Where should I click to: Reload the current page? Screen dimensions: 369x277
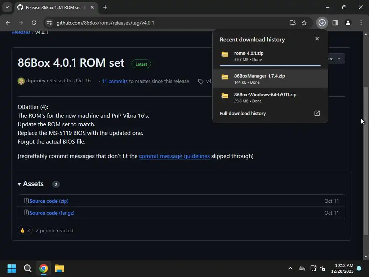tap(34, 23)
